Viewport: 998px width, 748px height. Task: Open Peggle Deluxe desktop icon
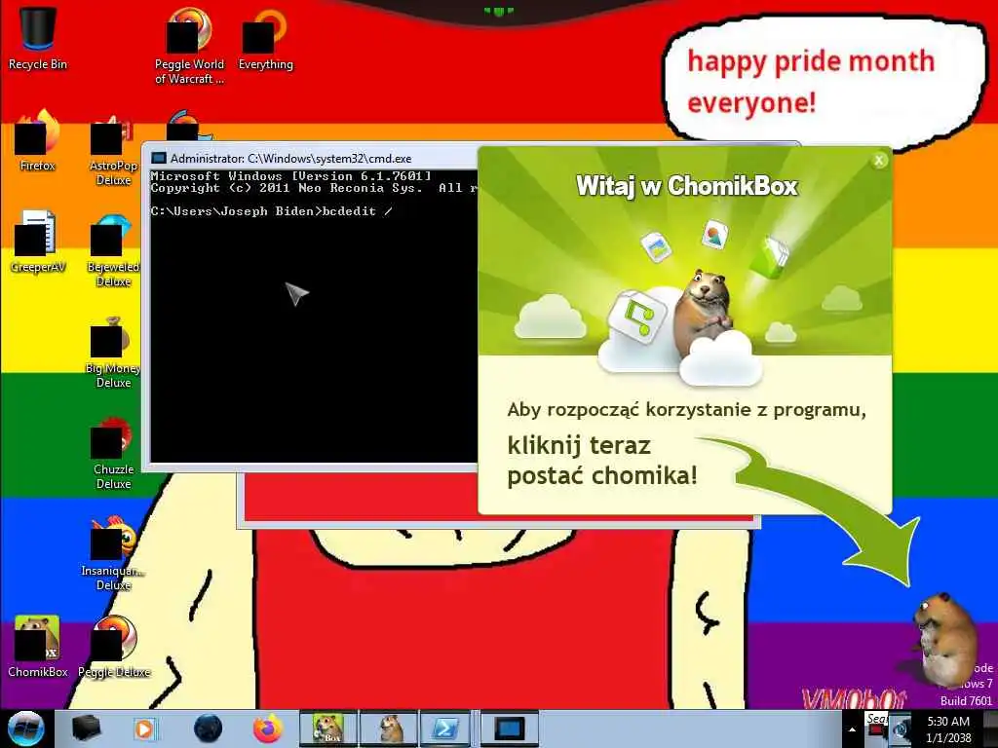(114, 647)
